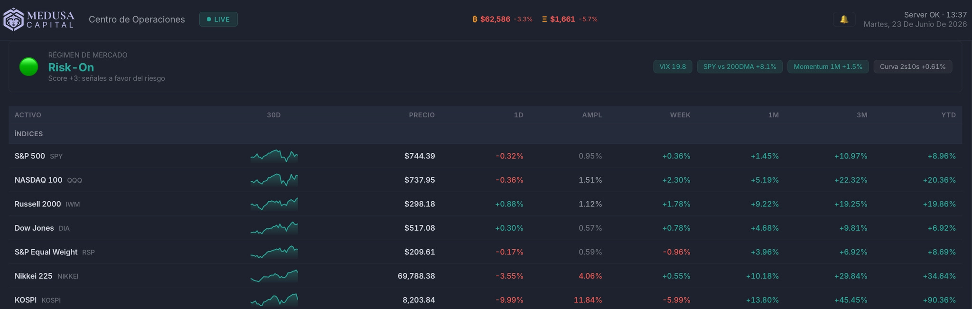Viewport: 972px width, 309px height.
Task: Click the Bitcoin price ticker icon
Action: coord(475,19)
